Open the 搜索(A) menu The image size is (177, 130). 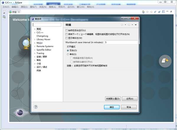[53, 7]
